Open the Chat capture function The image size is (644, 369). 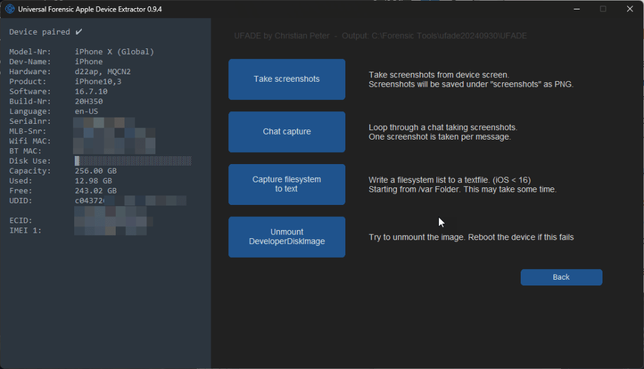(x=287, y=132)
